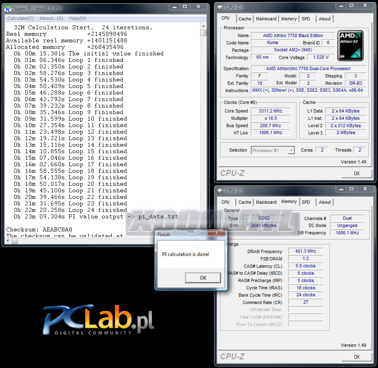Expand the Processor #1 selection dropdown
Viewport: 378px width, 368px height.
(292, 150)
